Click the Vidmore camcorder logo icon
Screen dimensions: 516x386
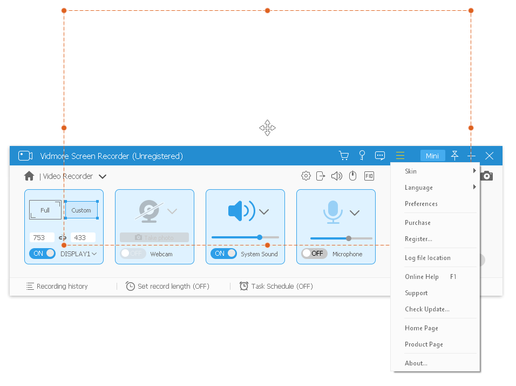(25, 156)
